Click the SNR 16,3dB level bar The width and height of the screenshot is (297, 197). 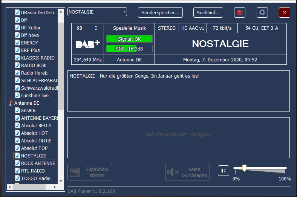(x=129, y=49)
